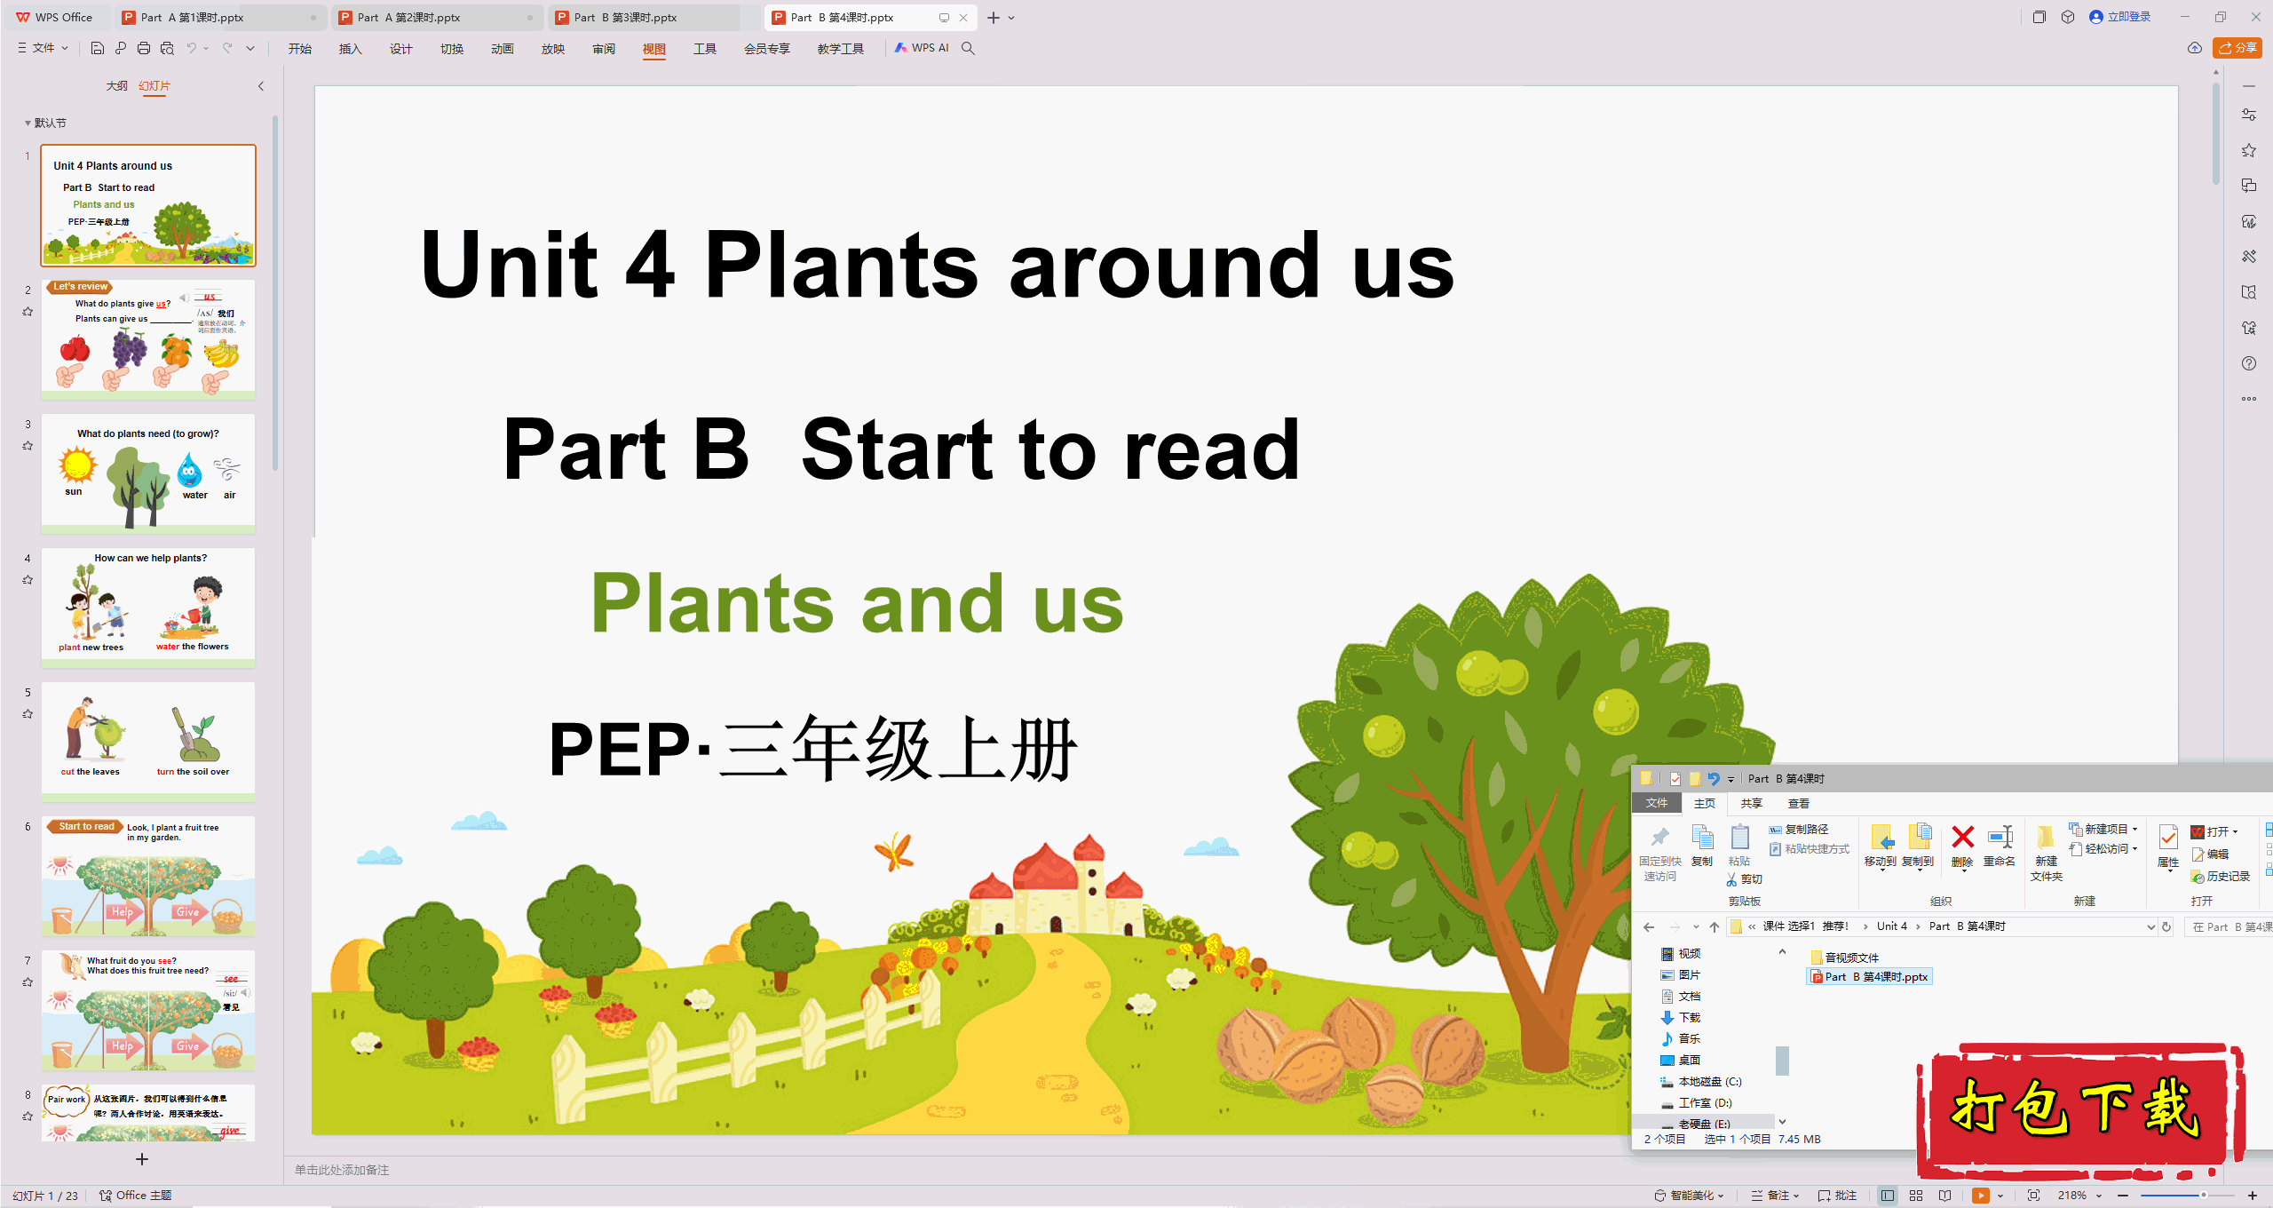Switch to Slide Sorter grid view
2273x1208 pixels.
[x=1916, y=1196]
